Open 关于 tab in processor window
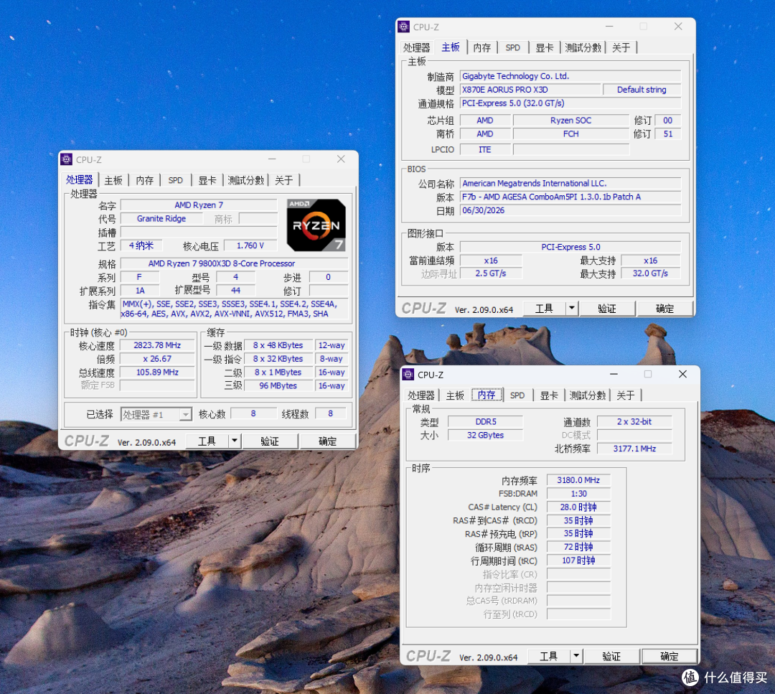Screen dimensions: 775x694 (x=283, y=180)
